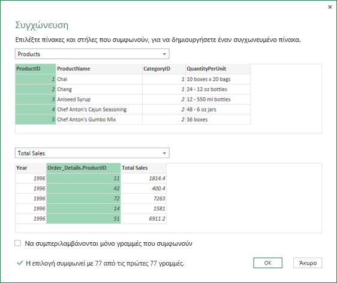Select the ProductID column header

35,69
